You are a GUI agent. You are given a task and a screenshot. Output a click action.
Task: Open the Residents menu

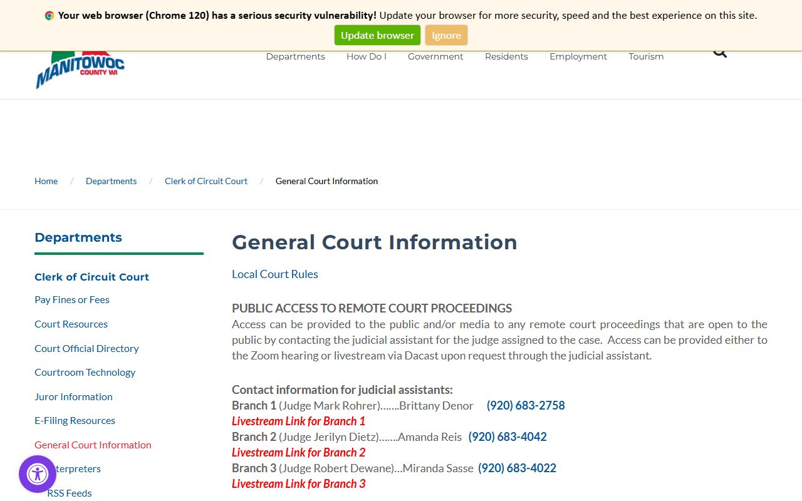coord(506,56)
